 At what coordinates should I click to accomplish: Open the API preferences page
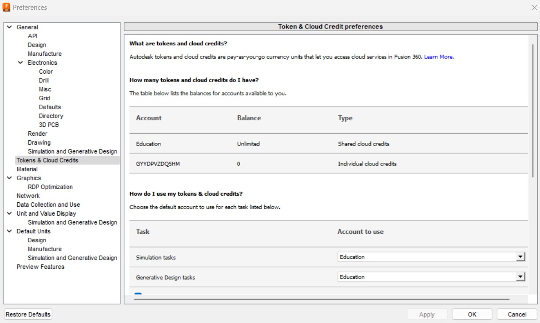pyautogui.click(x=32, y=36)
